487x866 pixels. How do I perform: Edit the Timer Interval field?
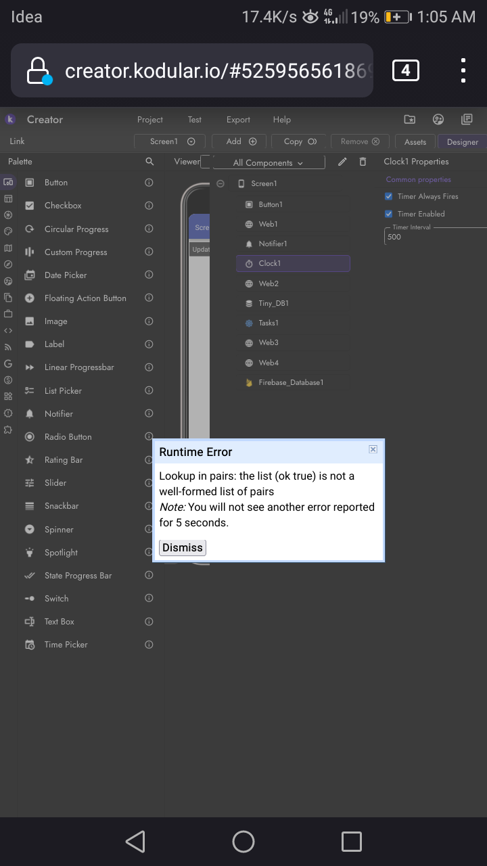(433, 237)
